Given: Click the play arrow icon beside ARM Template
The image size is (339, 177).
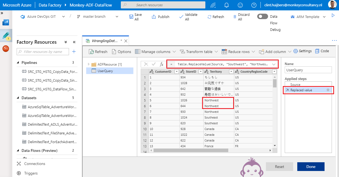Looking at the screenshot, I should pos(333,16).
